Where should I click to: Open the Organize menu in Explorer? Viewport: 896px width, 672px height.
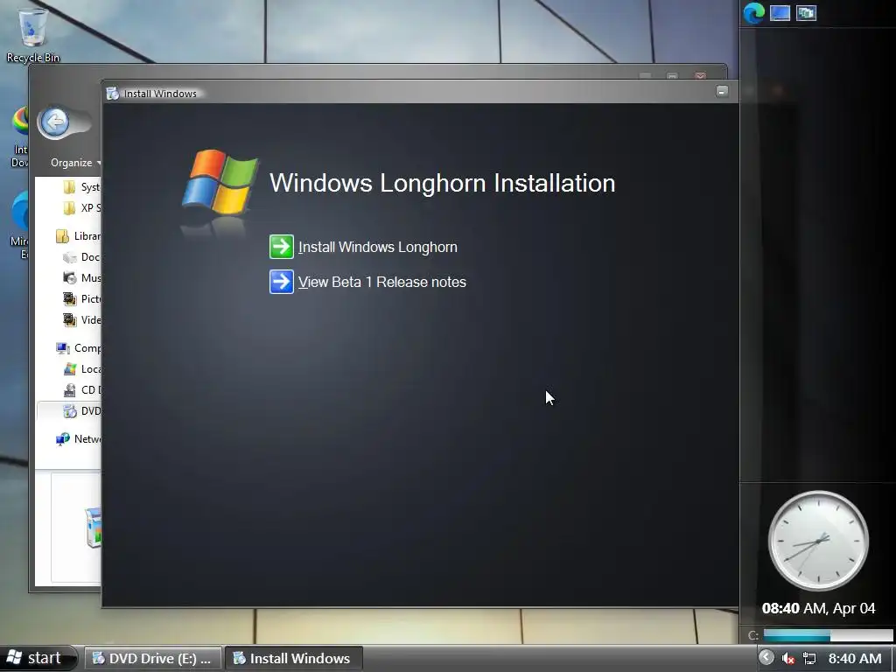75,163
